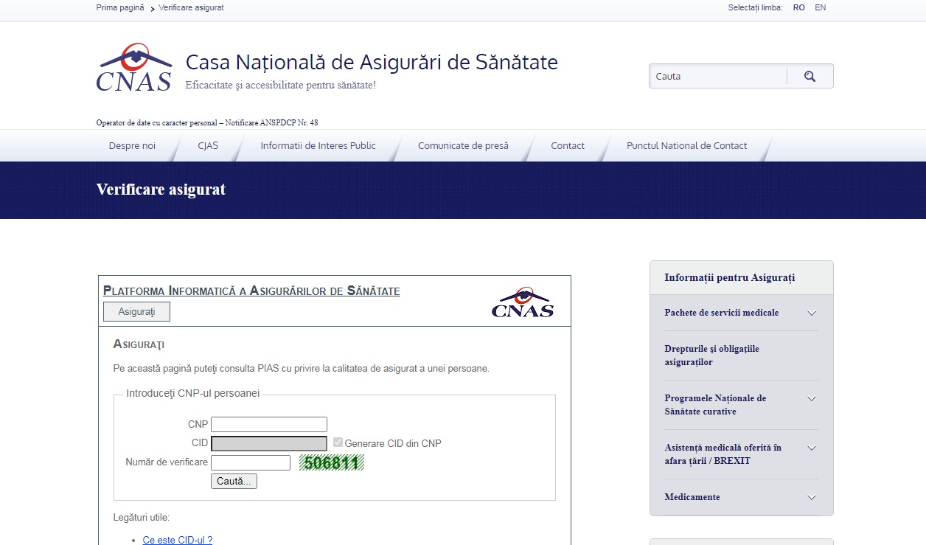Image resolution: width=926 pixels, height=545 pixels.
Task: Switch language to EN
Action: (x=820, y=7)
